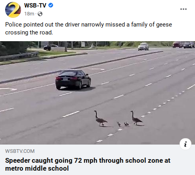The height and width of the screenshot is (175, 195).
Task: Click the word 'Police' in the caption
Action: click(x=13, y=25)
